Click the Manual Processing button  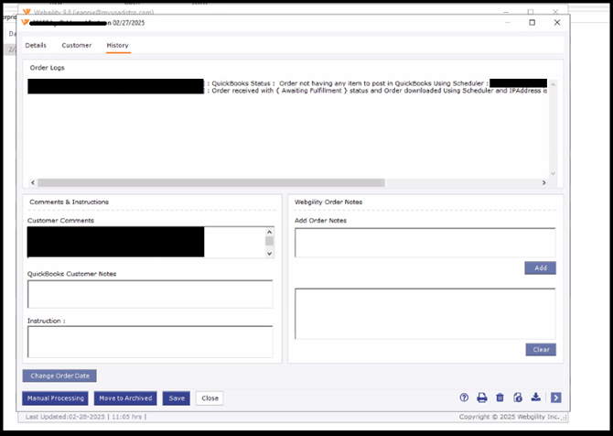pos(56,398)
